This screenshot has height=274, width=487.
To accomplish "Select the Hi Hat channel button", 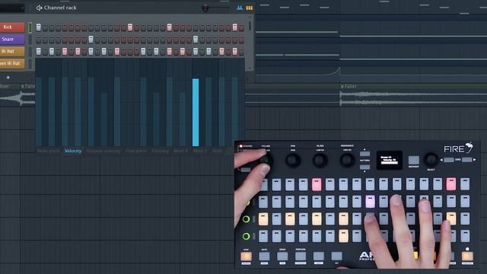I will click(12, 52).
